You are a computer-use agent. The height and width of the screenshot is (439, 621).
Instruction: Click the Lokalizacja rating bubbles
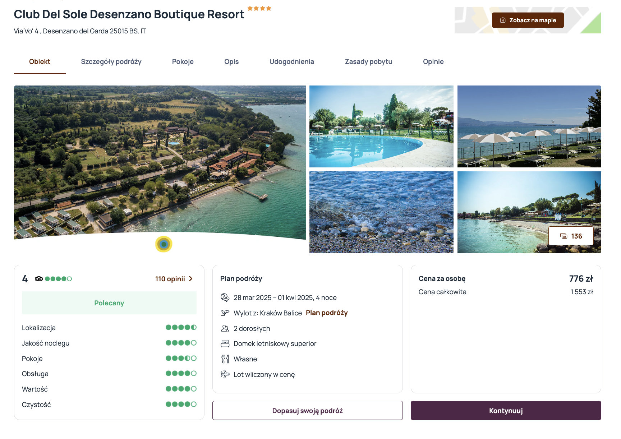181,327
